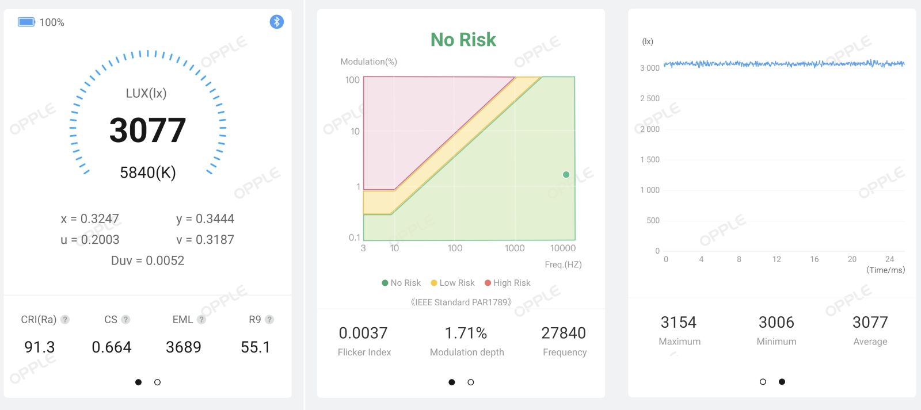
Task: Click the yellow Low Risk legend dot
Action: pos(434,283)
